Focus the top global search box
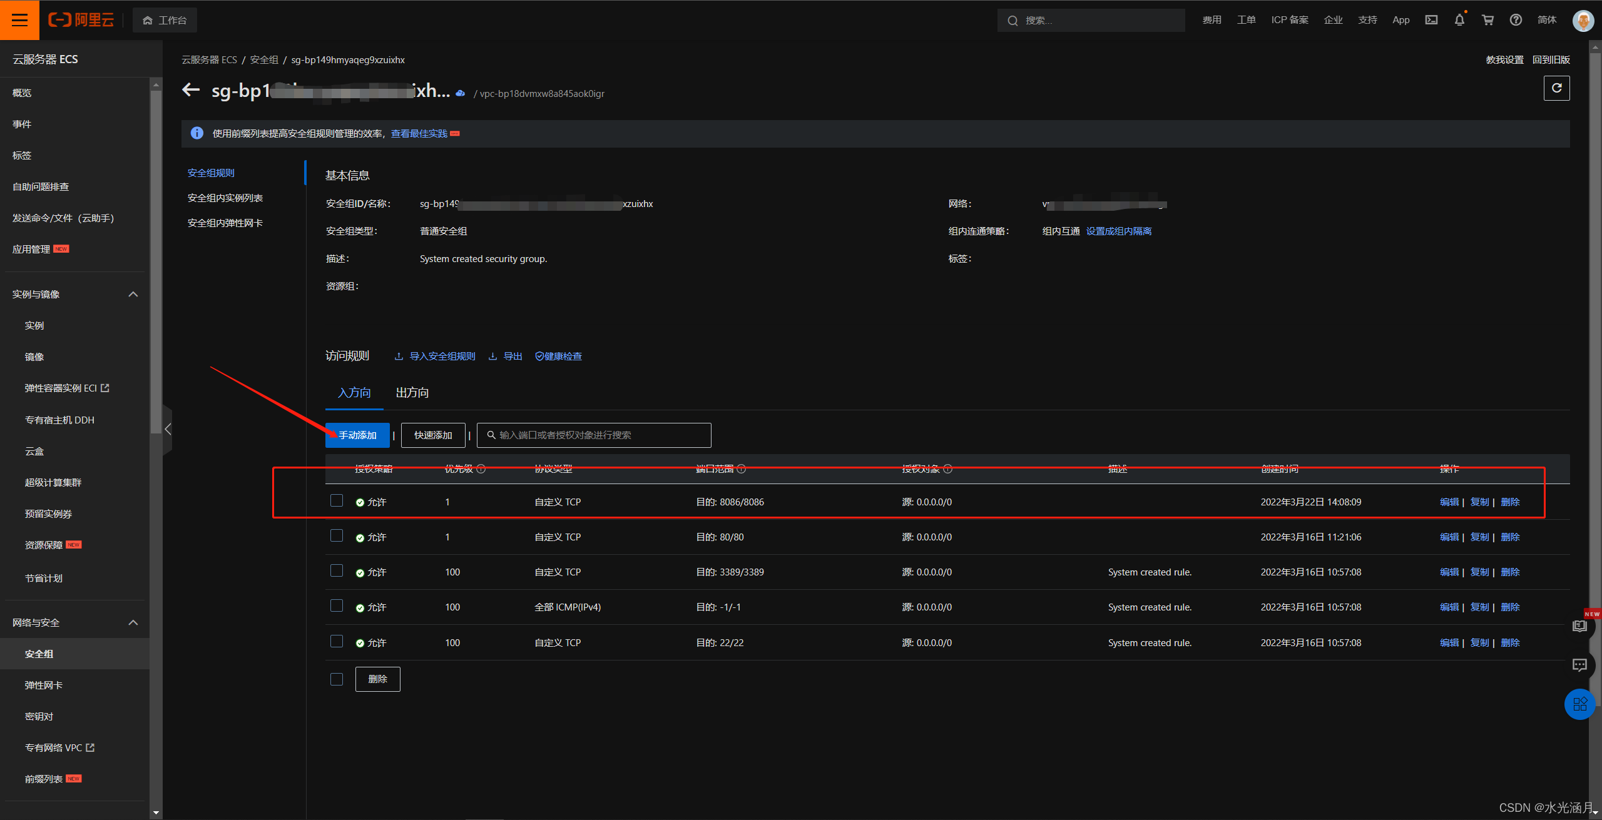The width and height of the screenshot is (1602, 820). pyautogui.click(x=1091, y=21)
